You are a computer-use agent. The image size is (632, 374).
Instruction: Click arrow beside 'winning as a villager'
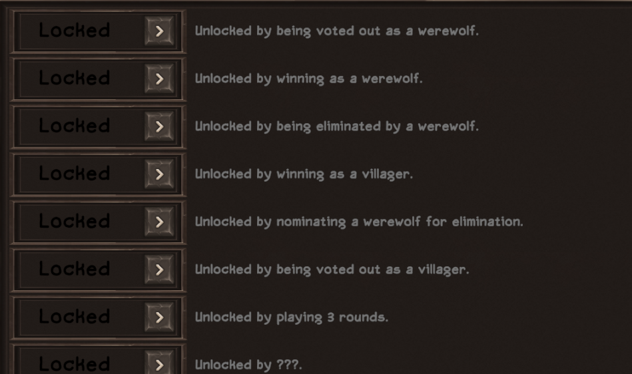click(160, 174)
